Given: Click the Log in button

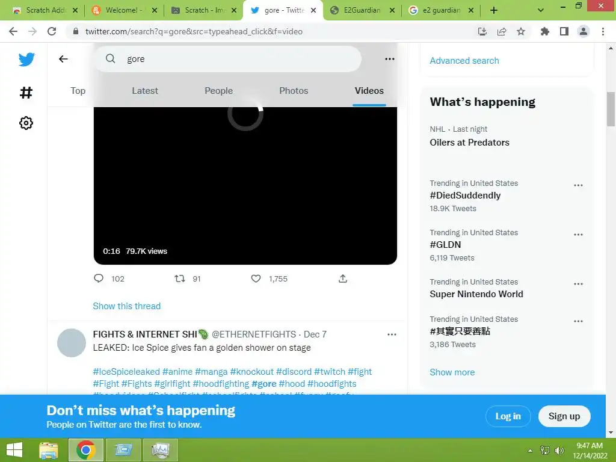Looking at the screenshot, I should [508, 416].
